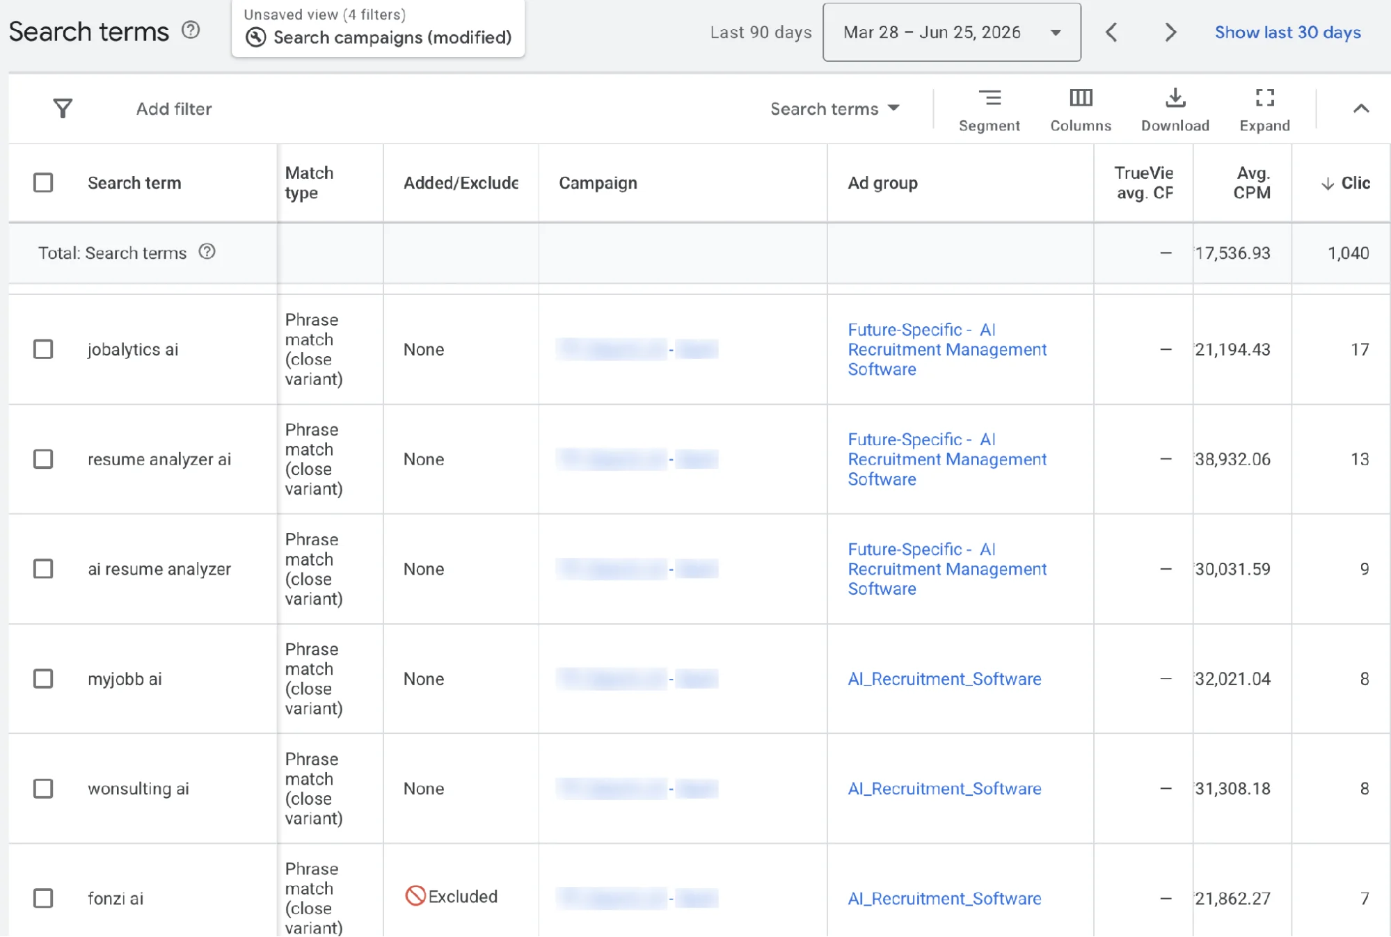Viewport: 1391px width, 937px height.
Task: Open ad group link in jobalytics ai row
Action: click(x=946, y=349)
